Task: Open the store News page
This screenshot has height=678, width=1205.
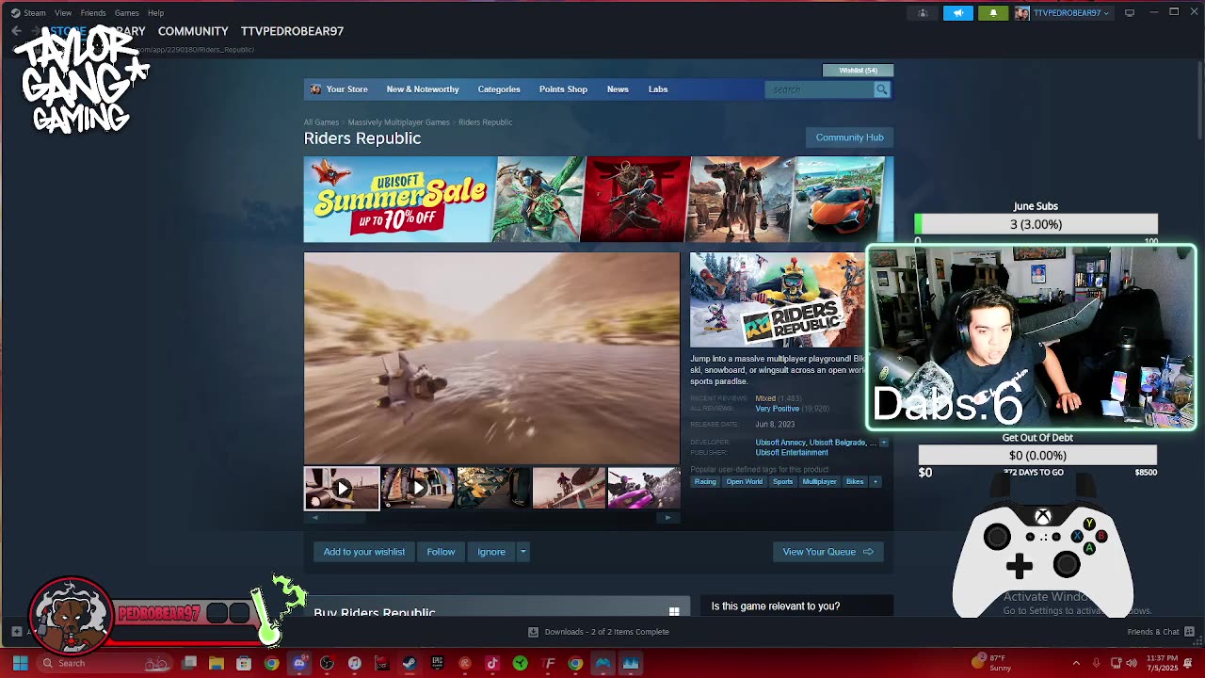Action: click(618, 89)
